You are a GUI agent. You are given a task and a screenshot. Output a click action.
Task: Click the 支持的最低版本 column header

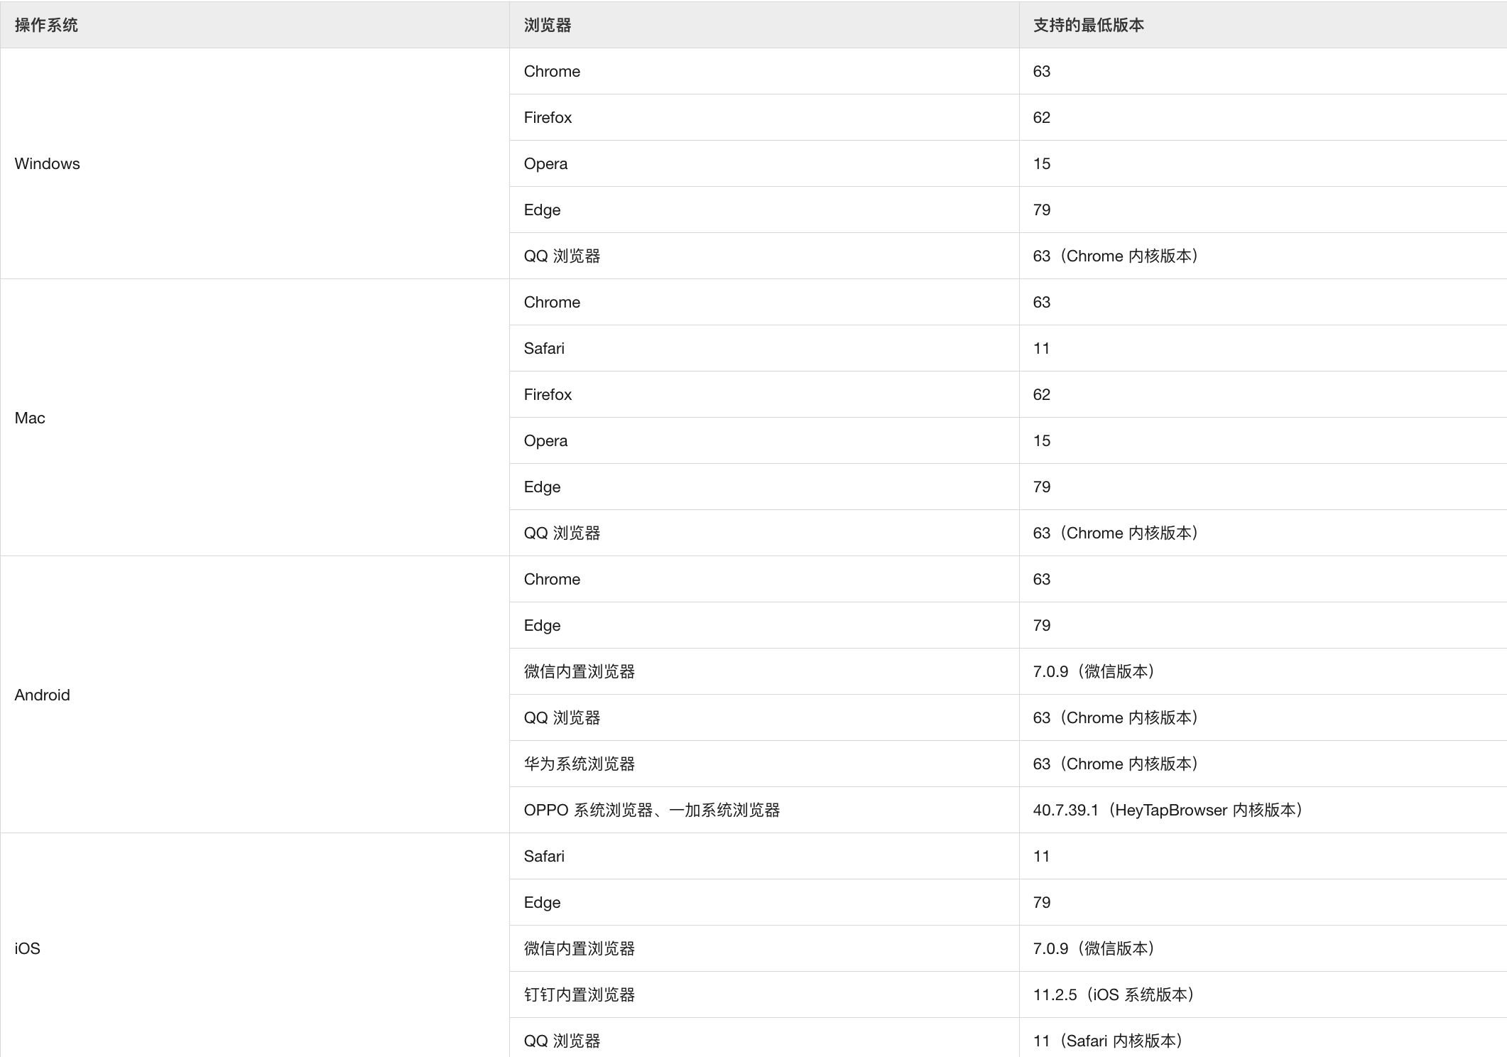pos(1088,25)
